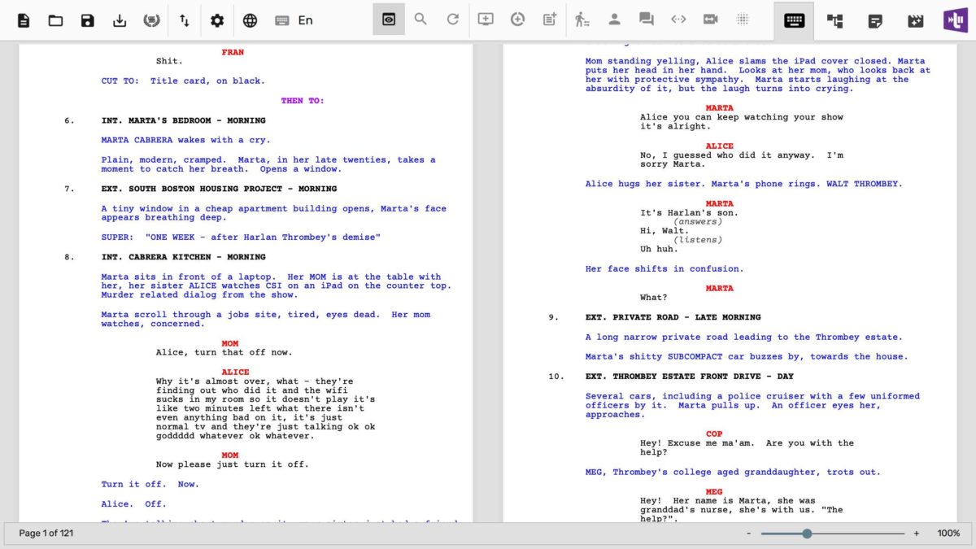Switch to the structure tree view

pyautogui.click(x=834, y=20)
